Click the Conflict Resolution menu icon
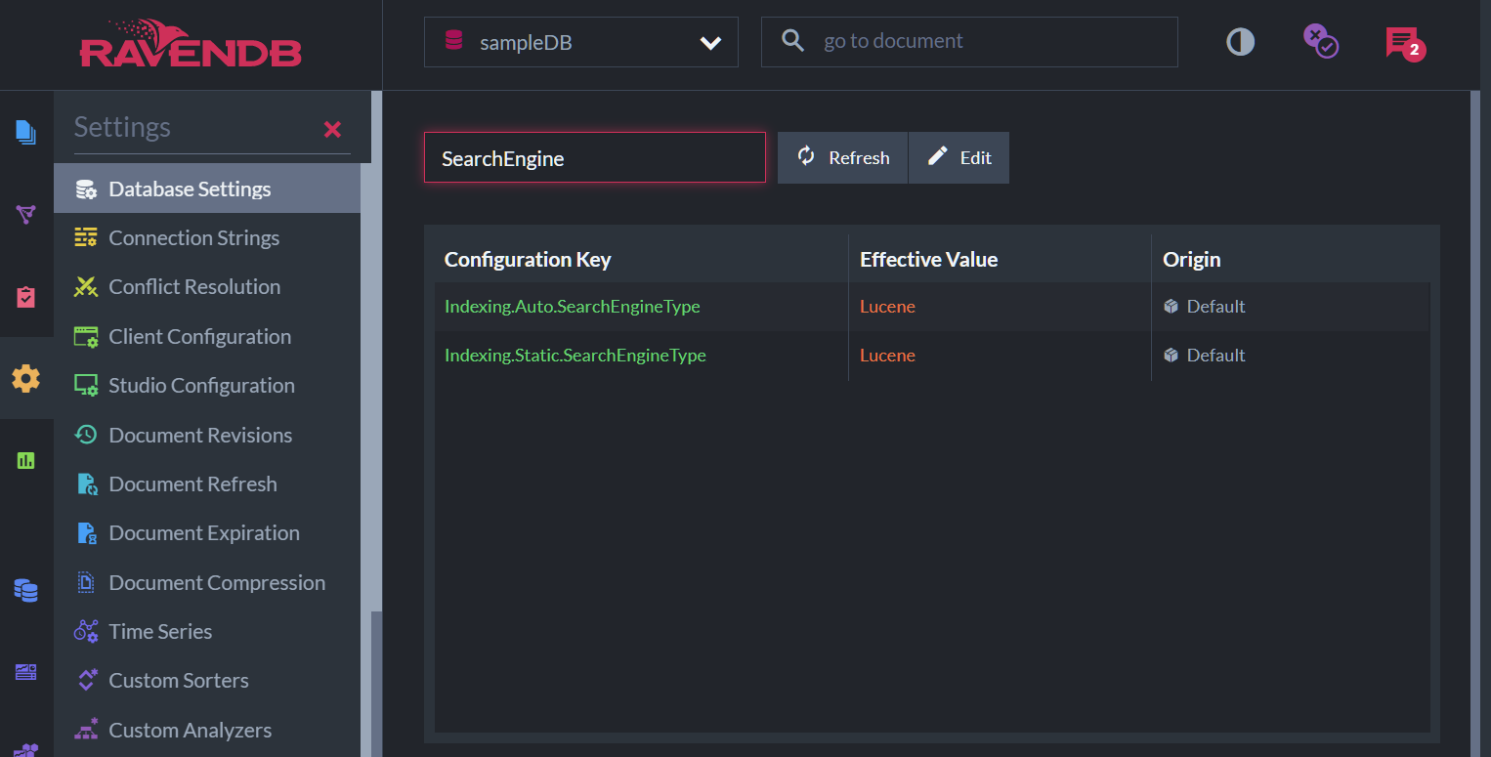Screen dimensions: 1491x757 (86, 287)
